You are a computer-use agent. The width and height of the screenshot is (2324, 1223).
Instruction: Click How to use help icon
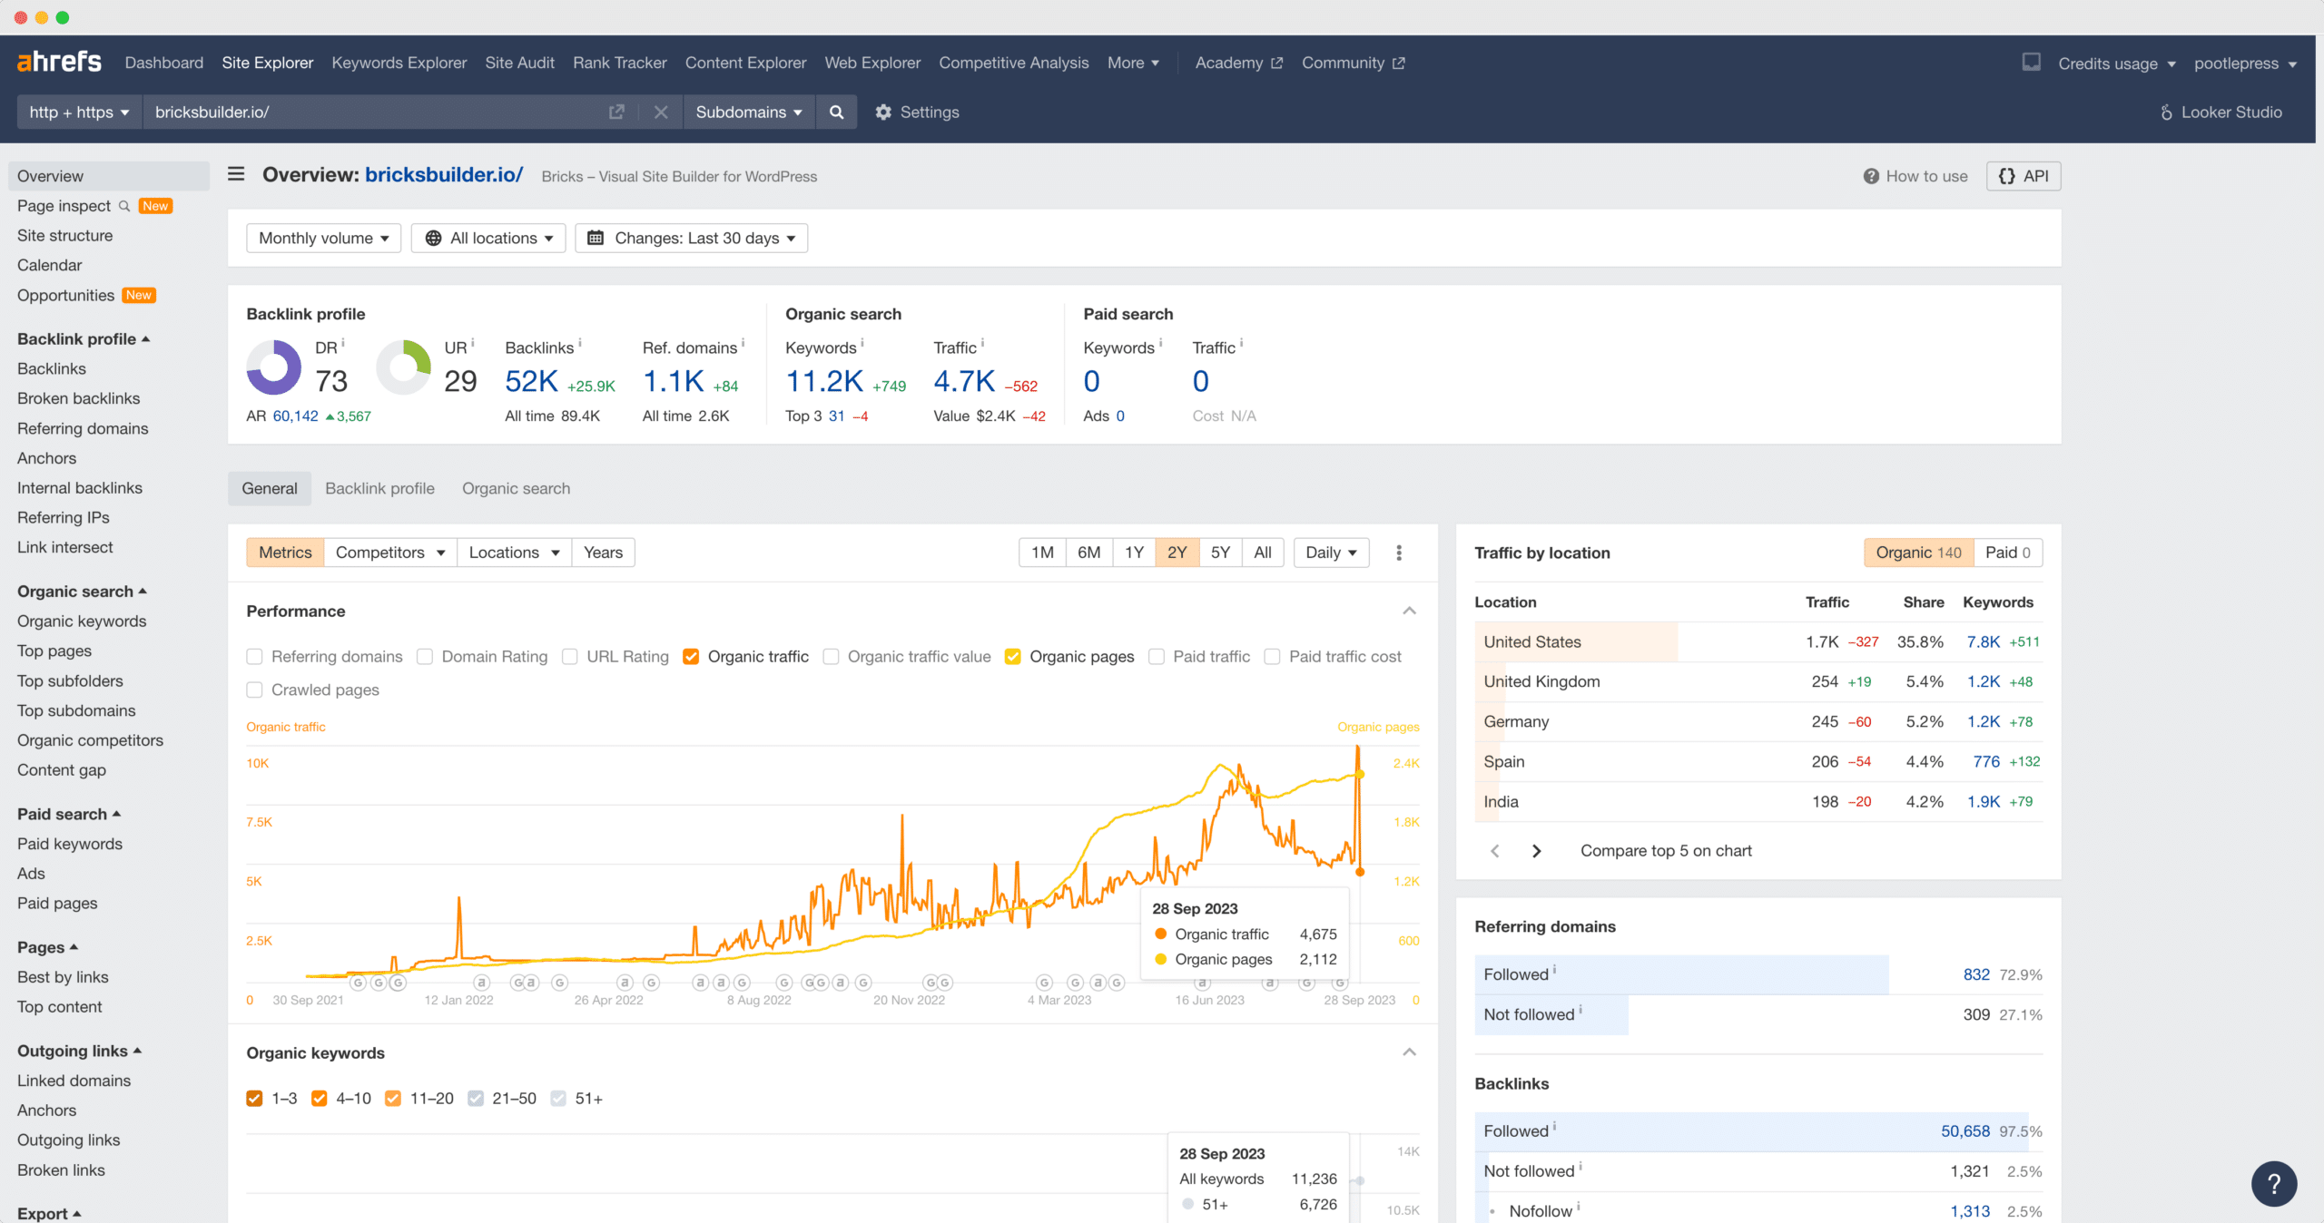coord(1871,176)
